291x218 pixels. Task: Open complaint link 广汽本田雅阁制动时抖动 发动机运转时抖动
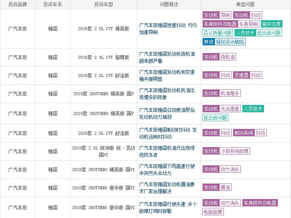click(x=168, y=133)
